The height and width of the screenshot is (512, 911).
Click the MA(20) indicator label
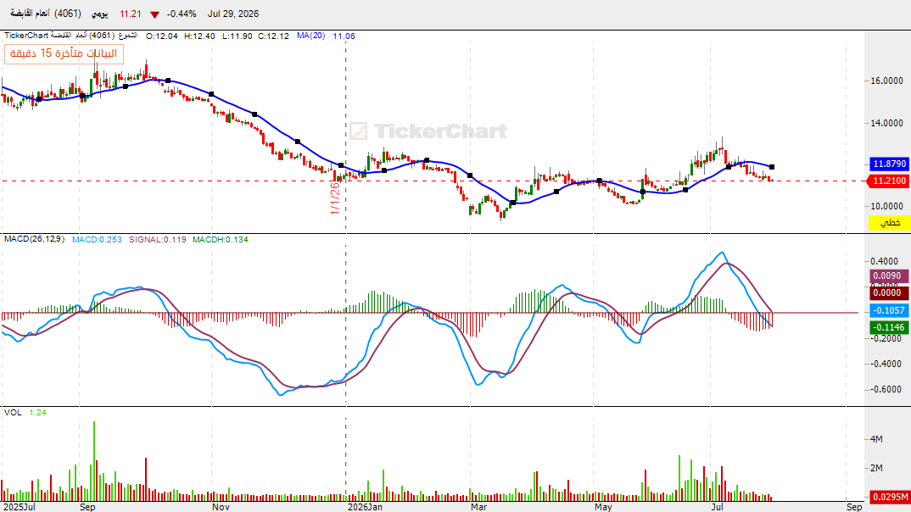pos(310,36)
